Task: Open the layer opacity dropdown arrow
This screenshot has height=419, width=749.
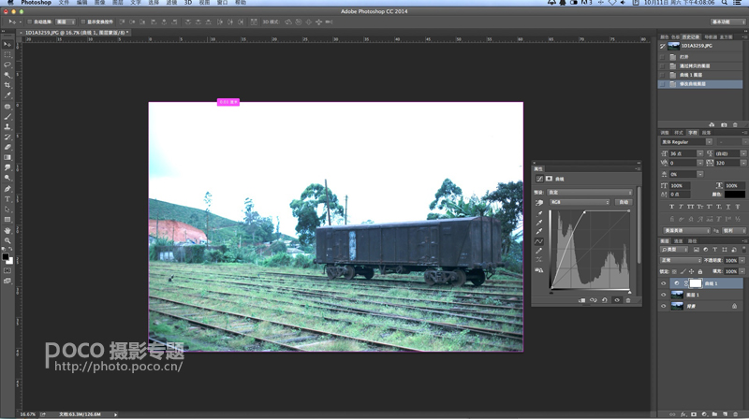Action: click(x=742, y=261)
